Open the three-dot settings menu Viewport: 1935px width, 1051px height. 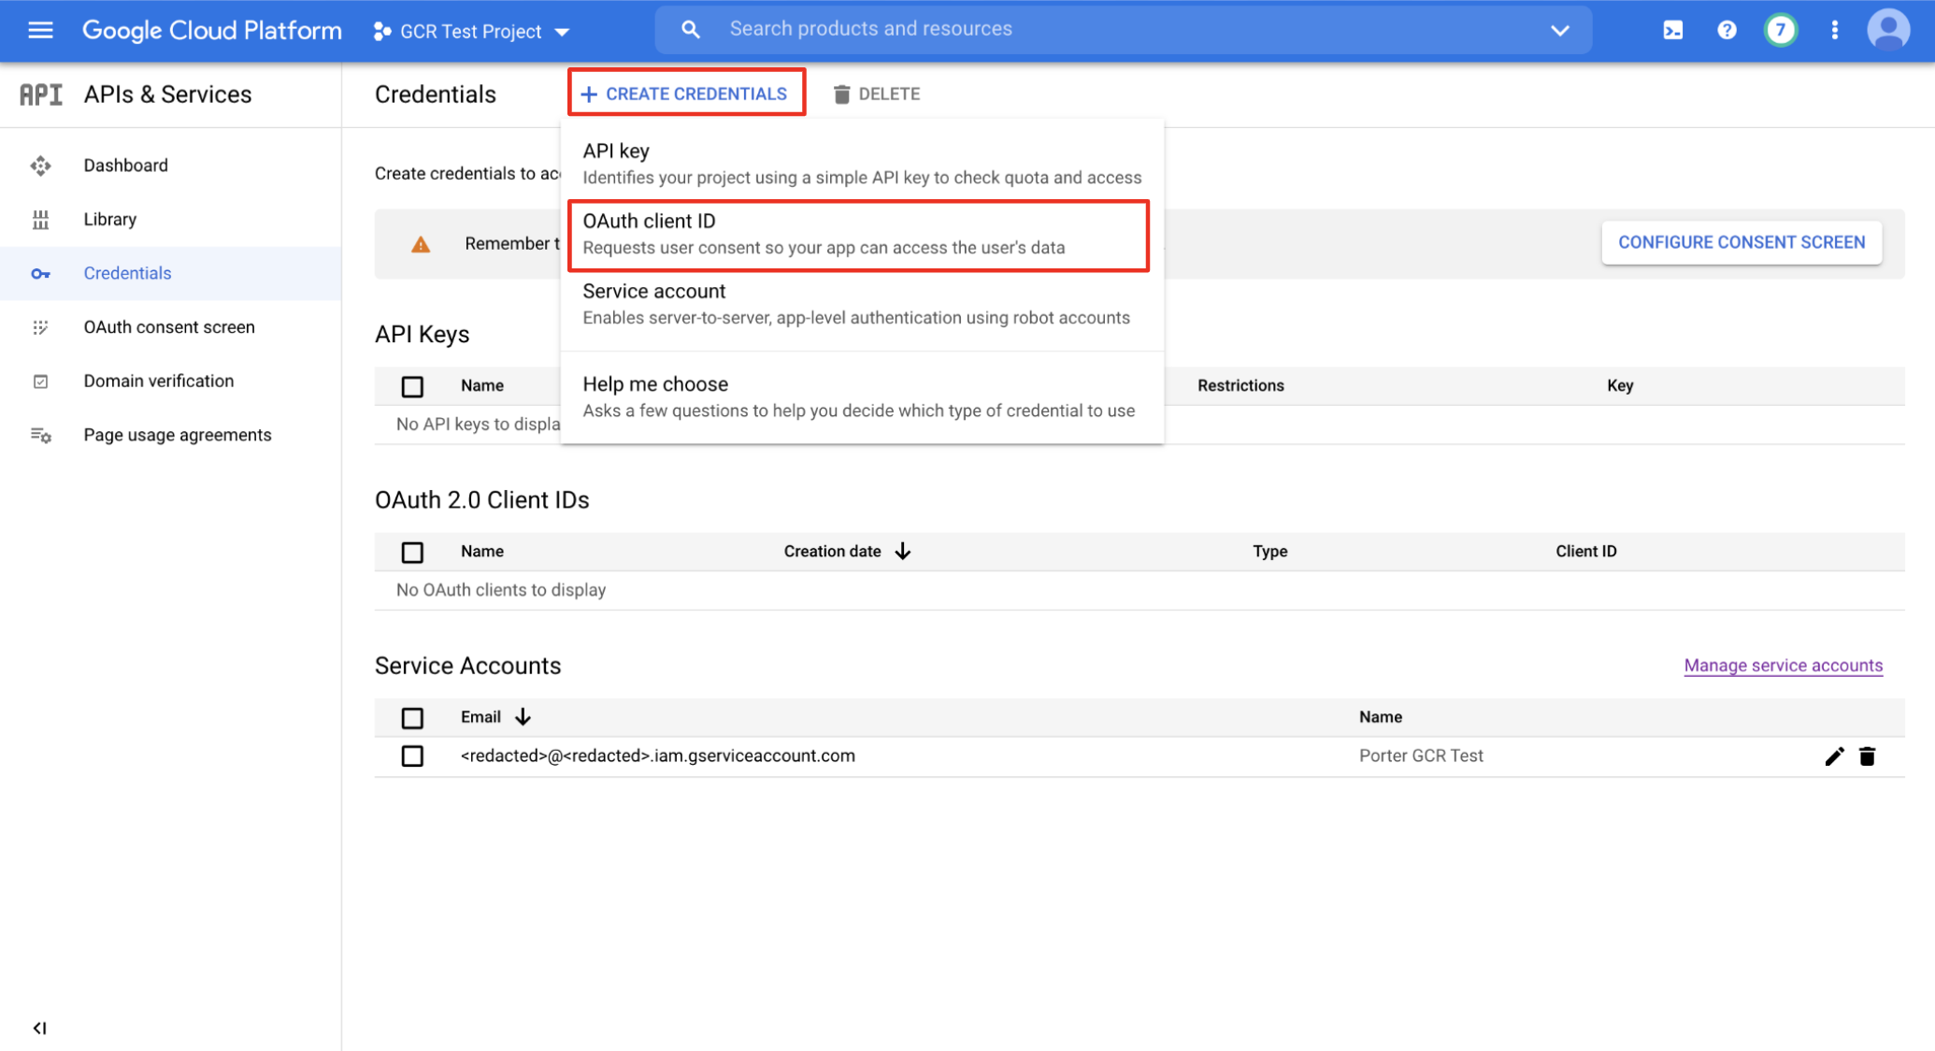pos(1834,30)
